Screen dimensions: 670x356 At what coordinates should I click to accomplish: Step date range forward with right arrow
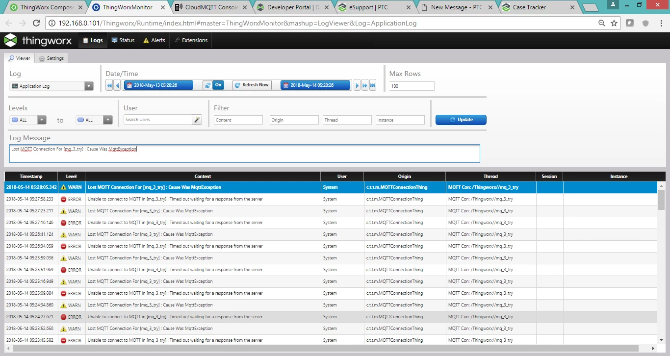[357, 85]
